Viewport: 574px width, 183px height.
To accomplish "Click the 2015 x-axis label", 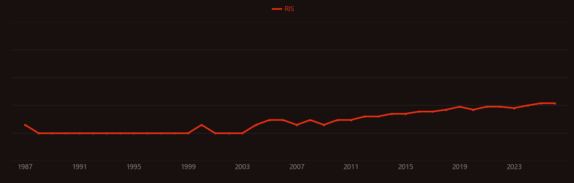I will click(405, 167).
